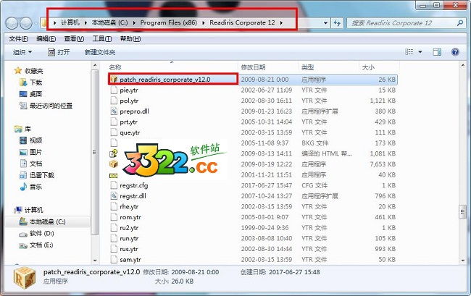Open the 工具(T) menu

102,38
